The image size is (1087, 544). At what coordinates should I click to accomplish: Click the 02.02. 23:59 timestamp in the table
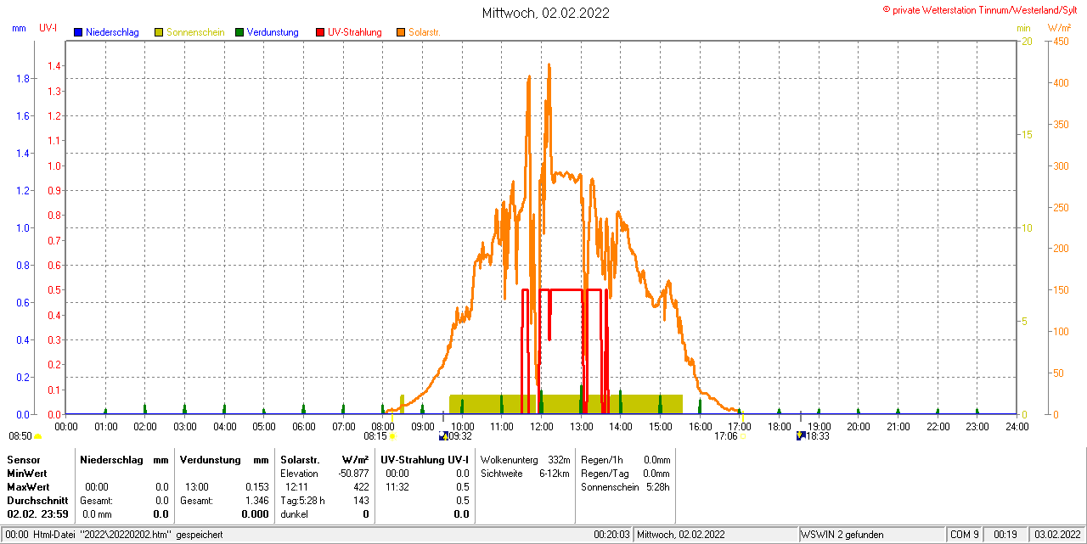[37, 514]
